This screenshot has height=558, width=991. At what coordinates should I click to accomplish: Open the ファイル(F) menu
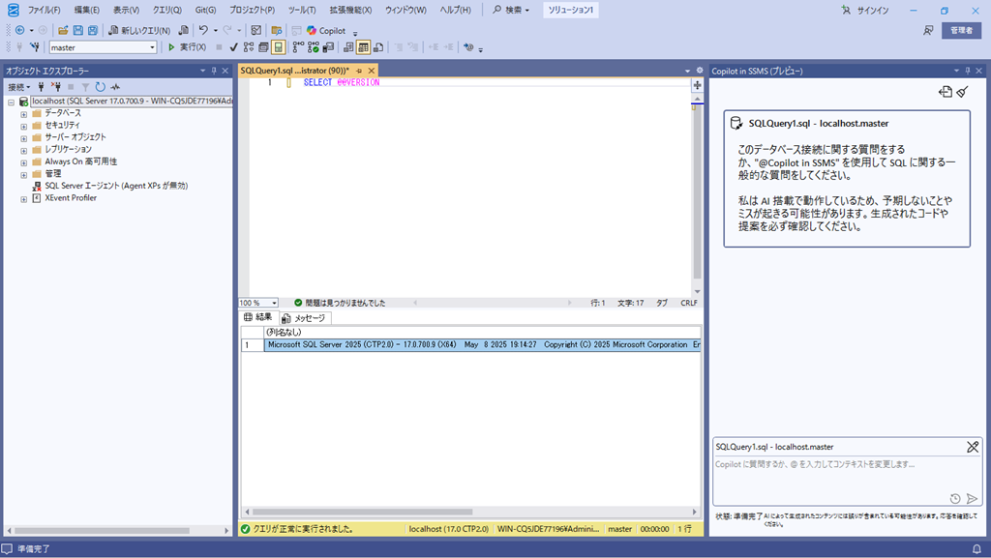[x=44, y=10]
